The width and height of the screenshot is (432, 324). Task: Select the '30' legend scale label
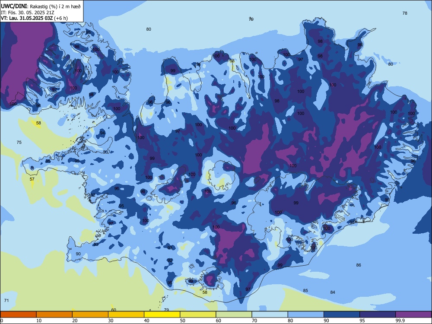111,321
